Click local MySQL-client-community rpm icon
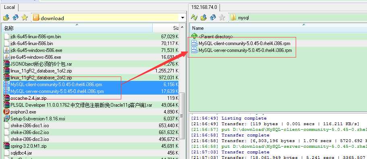 coord(6,85)
